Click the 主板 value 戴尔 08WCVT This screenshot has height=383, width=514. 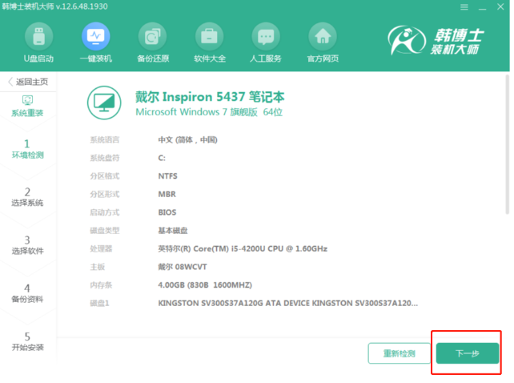click(183, 267)
